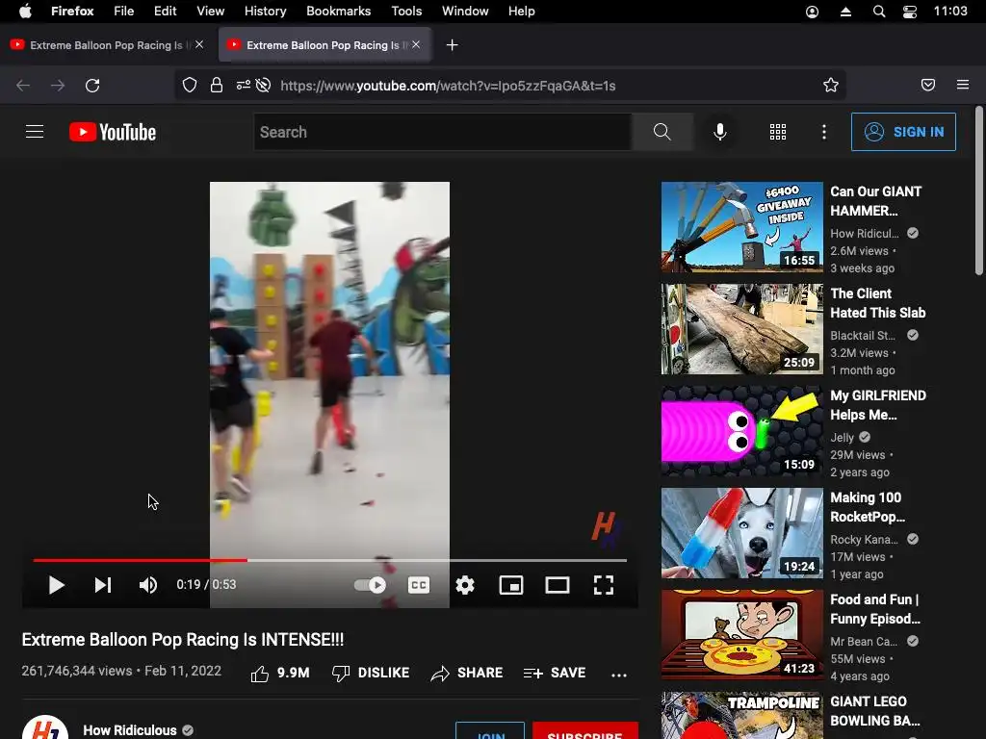Open the Can Our GIANT HAMMER video thumbnail
Screen dimensions: 986x739
coord(742,227)
